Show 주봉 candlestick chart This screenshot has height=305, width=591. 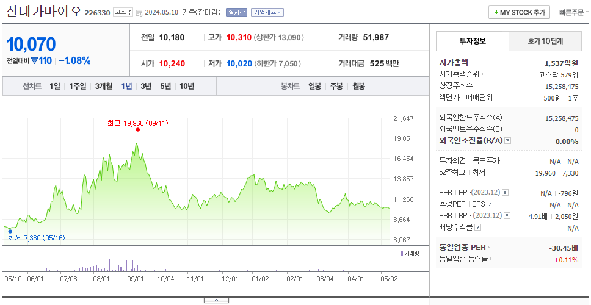click(336, 86)
